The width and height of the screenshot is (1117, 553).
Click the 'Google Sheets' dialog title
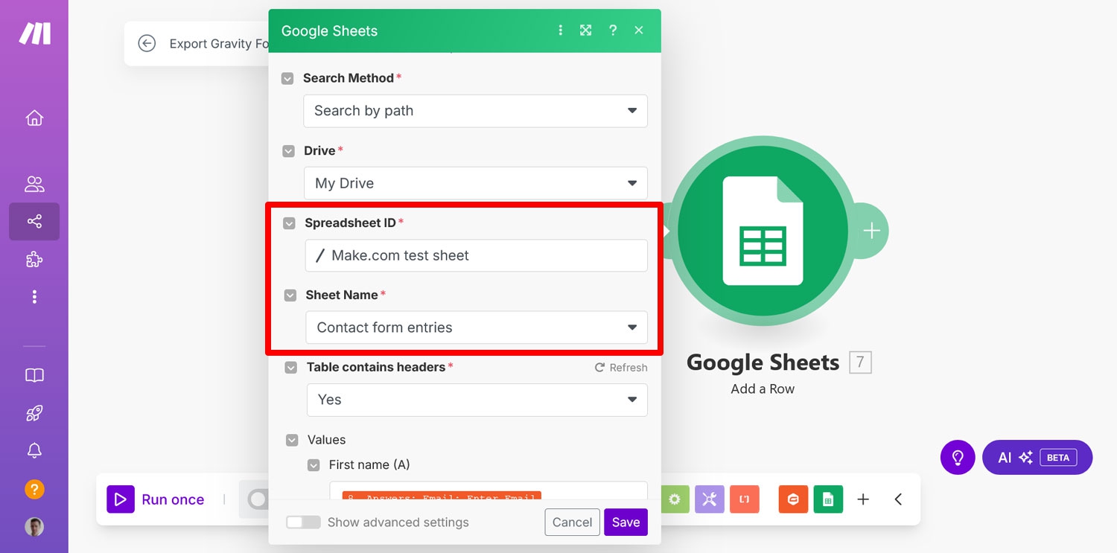click(x=329, y=31)
